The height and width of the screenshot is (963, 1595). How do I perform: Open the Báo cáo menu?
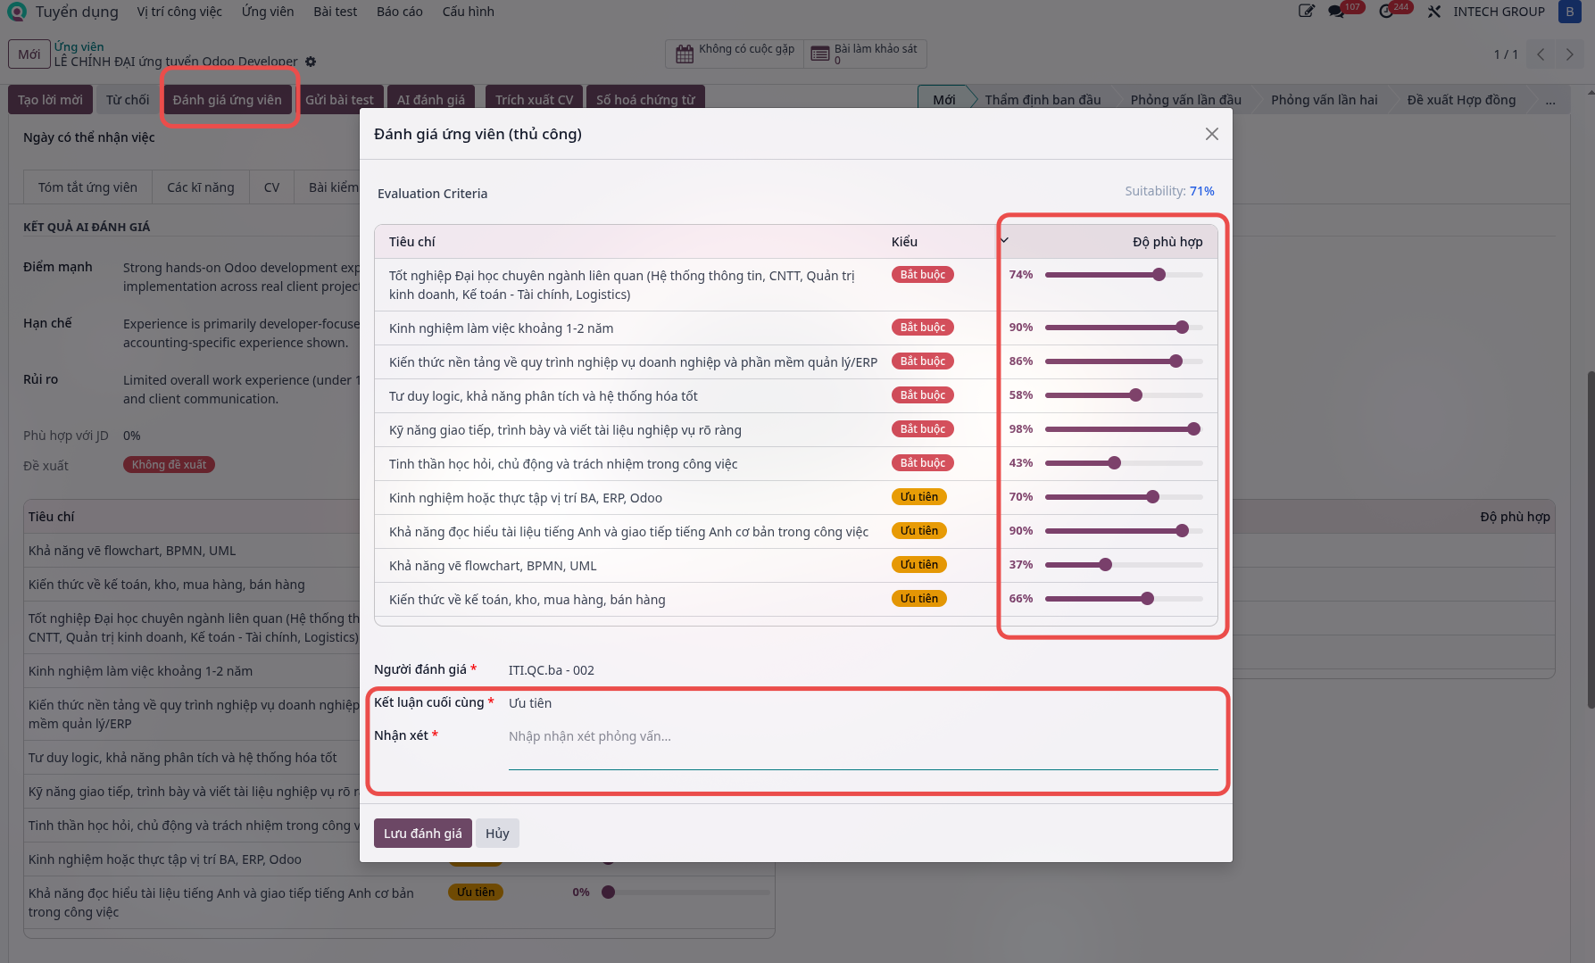pos(400,12)
